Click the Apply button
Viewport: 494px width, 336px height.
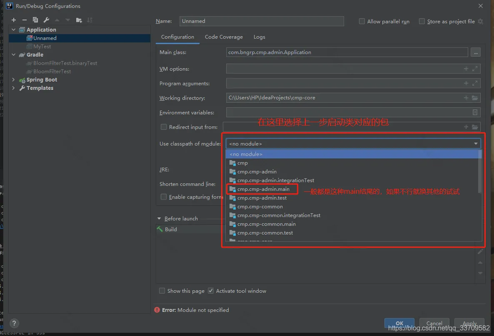[469, 323]
